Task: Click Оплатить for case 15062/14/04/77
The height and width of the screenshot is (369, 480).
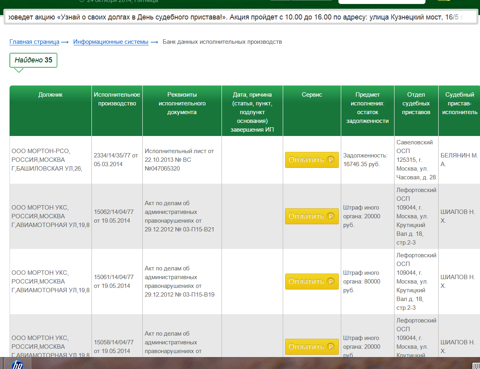Action: [312, 216]
